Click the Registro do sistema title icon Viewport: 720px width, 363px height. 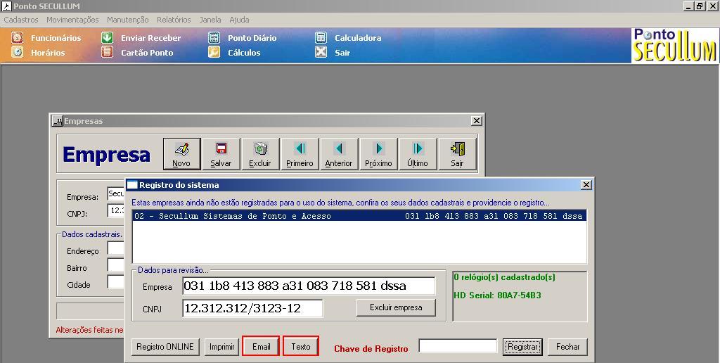(x=132, y=185)
